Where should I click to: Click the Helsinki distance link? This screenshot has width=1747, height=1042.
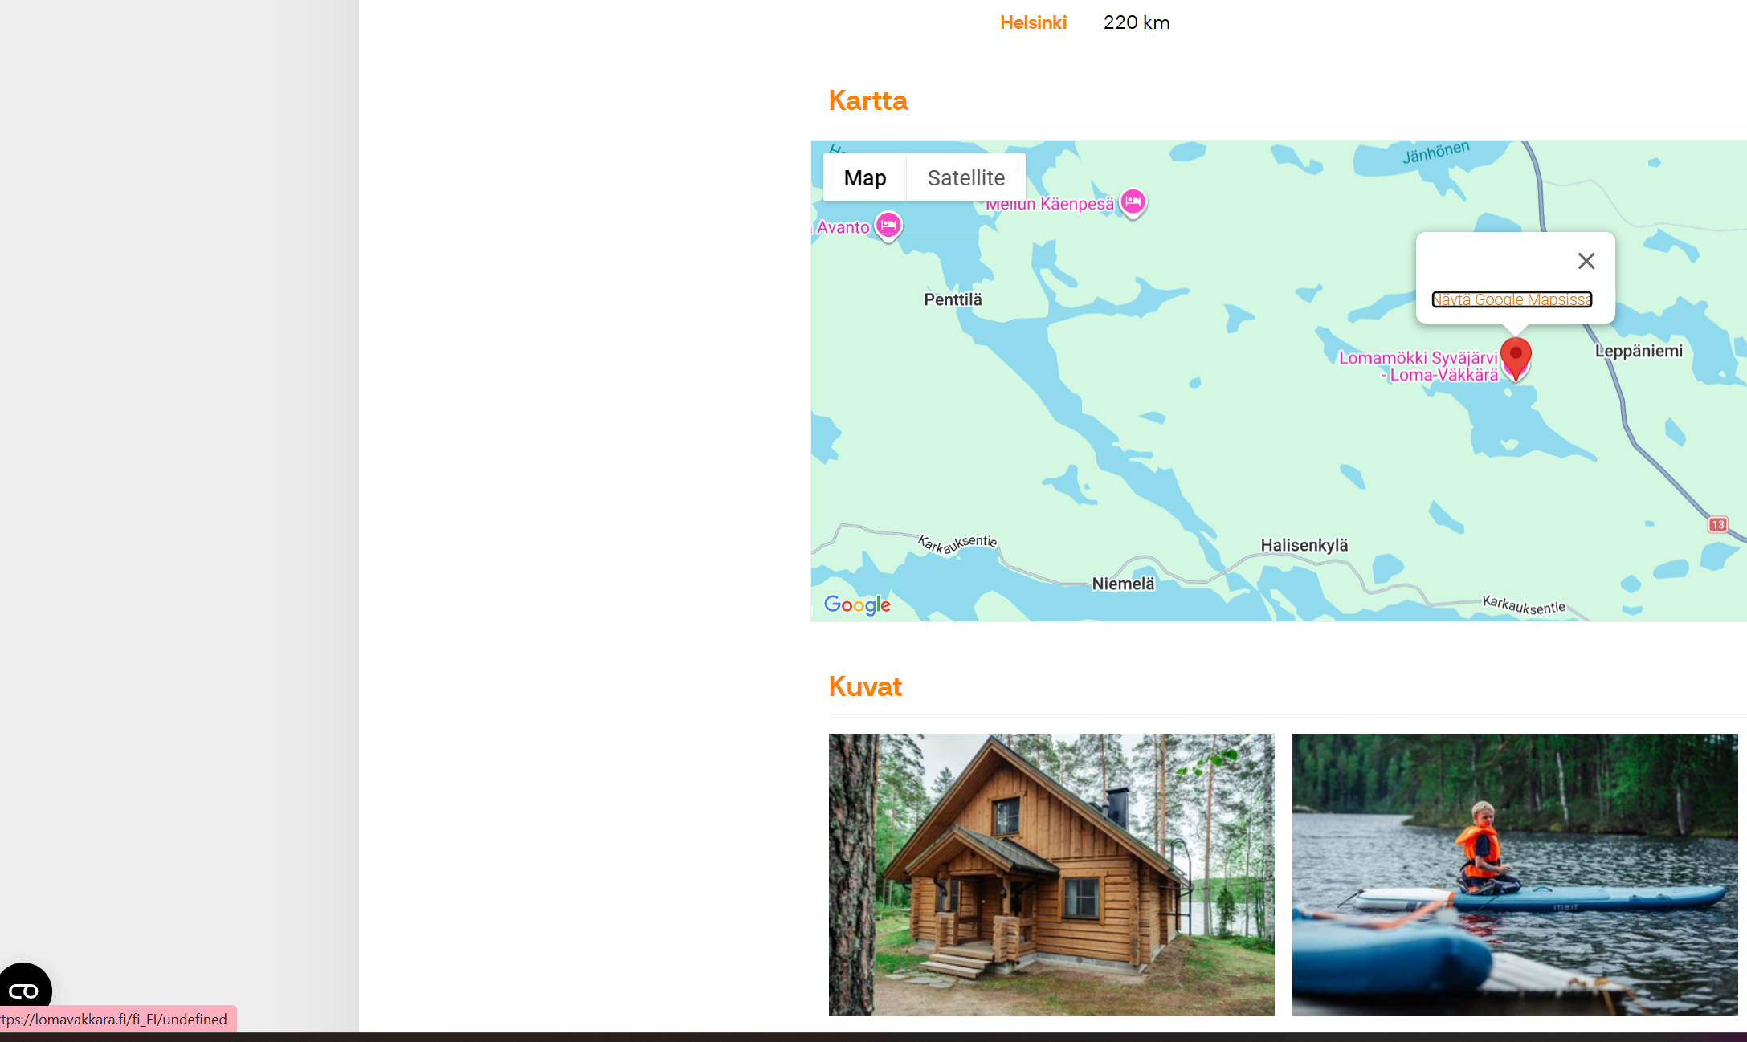pyautogui.click(x=1033, y=22)
